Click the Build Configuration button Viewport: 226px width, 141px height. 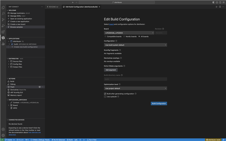click(159, 103)
